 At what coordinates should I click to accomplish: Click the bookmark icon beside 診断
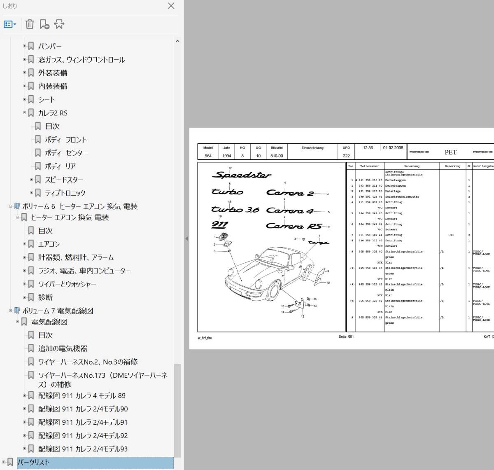pyautogui.click(x=31, y=297)
